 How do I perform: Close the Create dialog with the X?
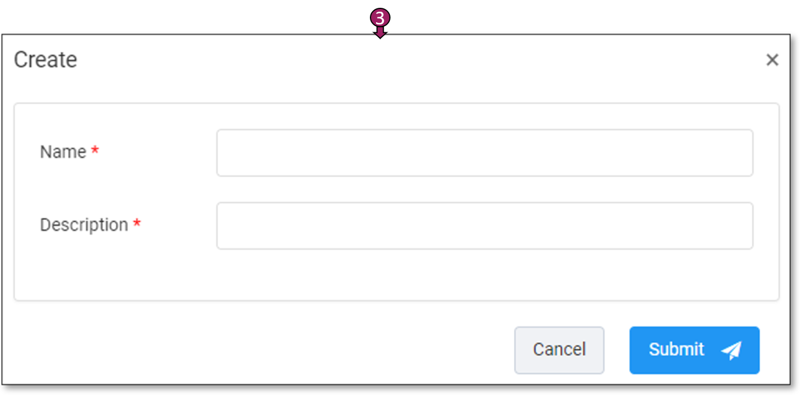click(x=772, y=60)
